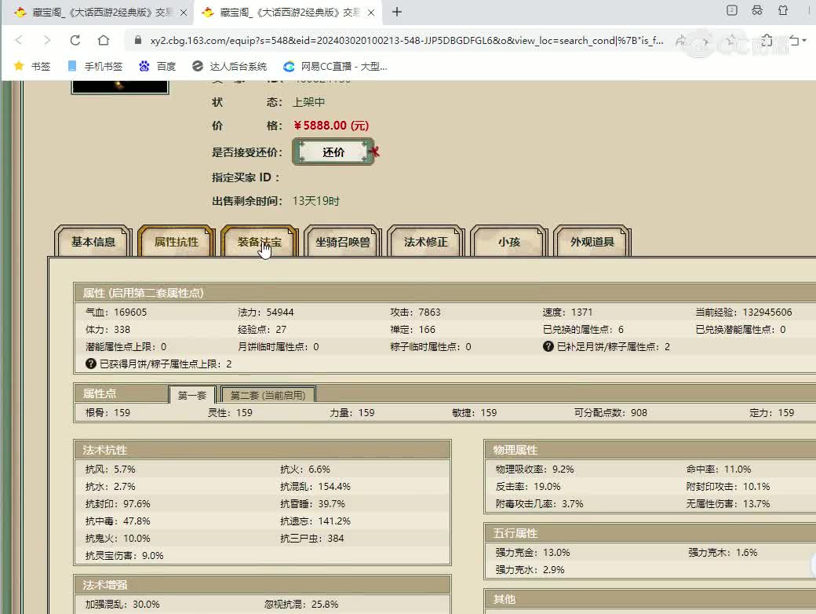The image size is (816, 614).
Task: Open a new browser tab
Action: click(396, 12)
